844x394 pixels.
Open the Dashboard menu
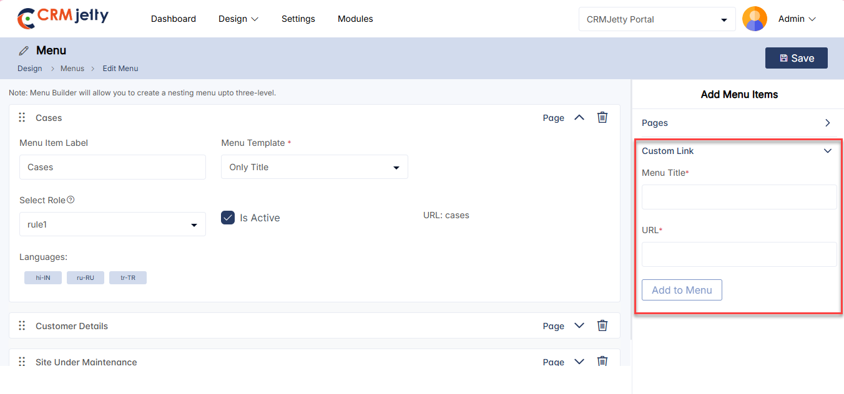click(x=174, y=19)
